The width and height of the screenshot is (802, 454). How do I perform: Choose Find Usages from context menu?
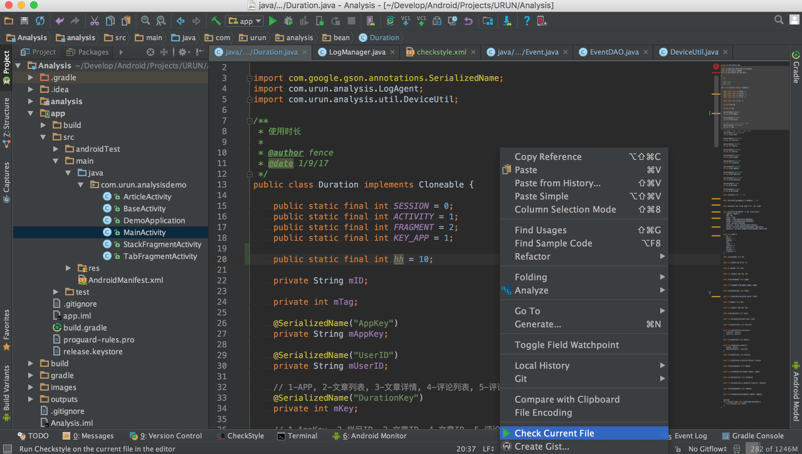(584, 230)
